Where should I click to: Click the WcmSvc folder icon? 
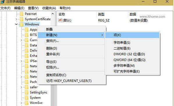point(27,103)
